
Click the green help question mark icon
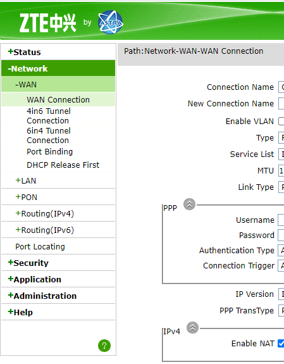(x=104, y=346)
